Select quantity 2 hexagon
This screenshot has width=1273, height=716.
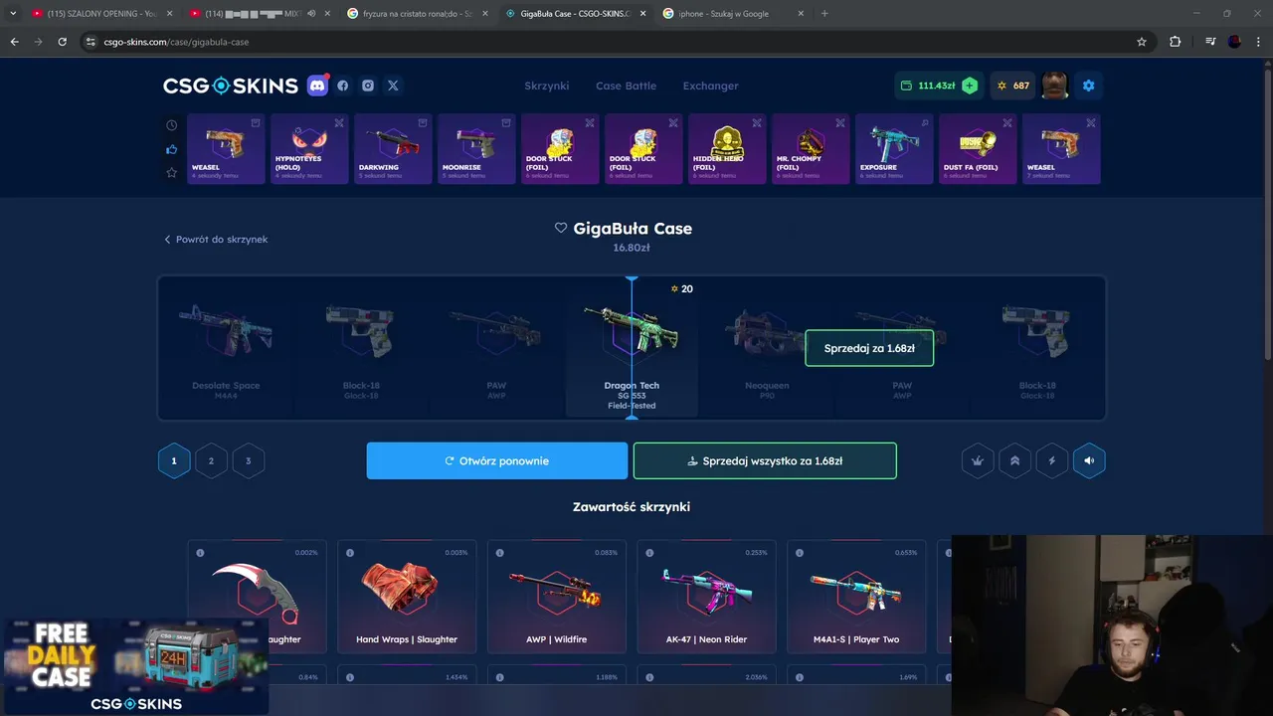point(211,460)
